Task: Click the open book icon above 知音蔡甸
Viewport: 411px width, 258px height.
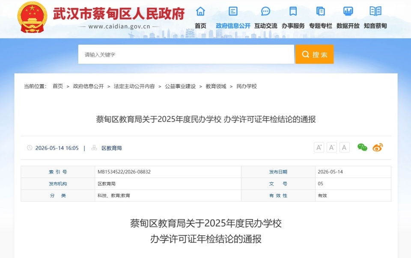Action: pyautogui.click(x=375, y=11)
